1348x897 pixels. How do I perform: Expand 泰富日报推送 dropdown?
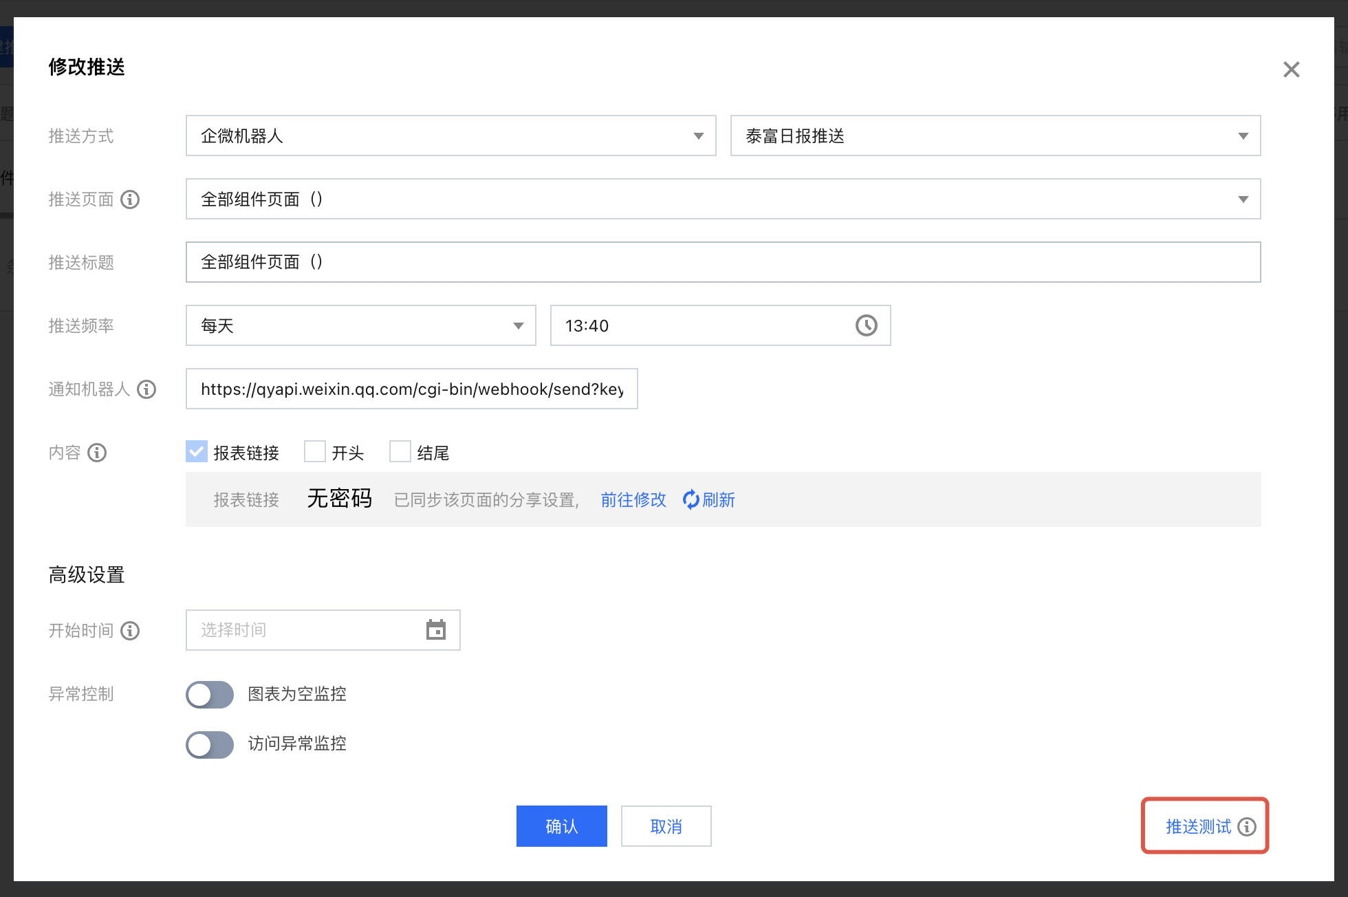[x=994, y=136]
